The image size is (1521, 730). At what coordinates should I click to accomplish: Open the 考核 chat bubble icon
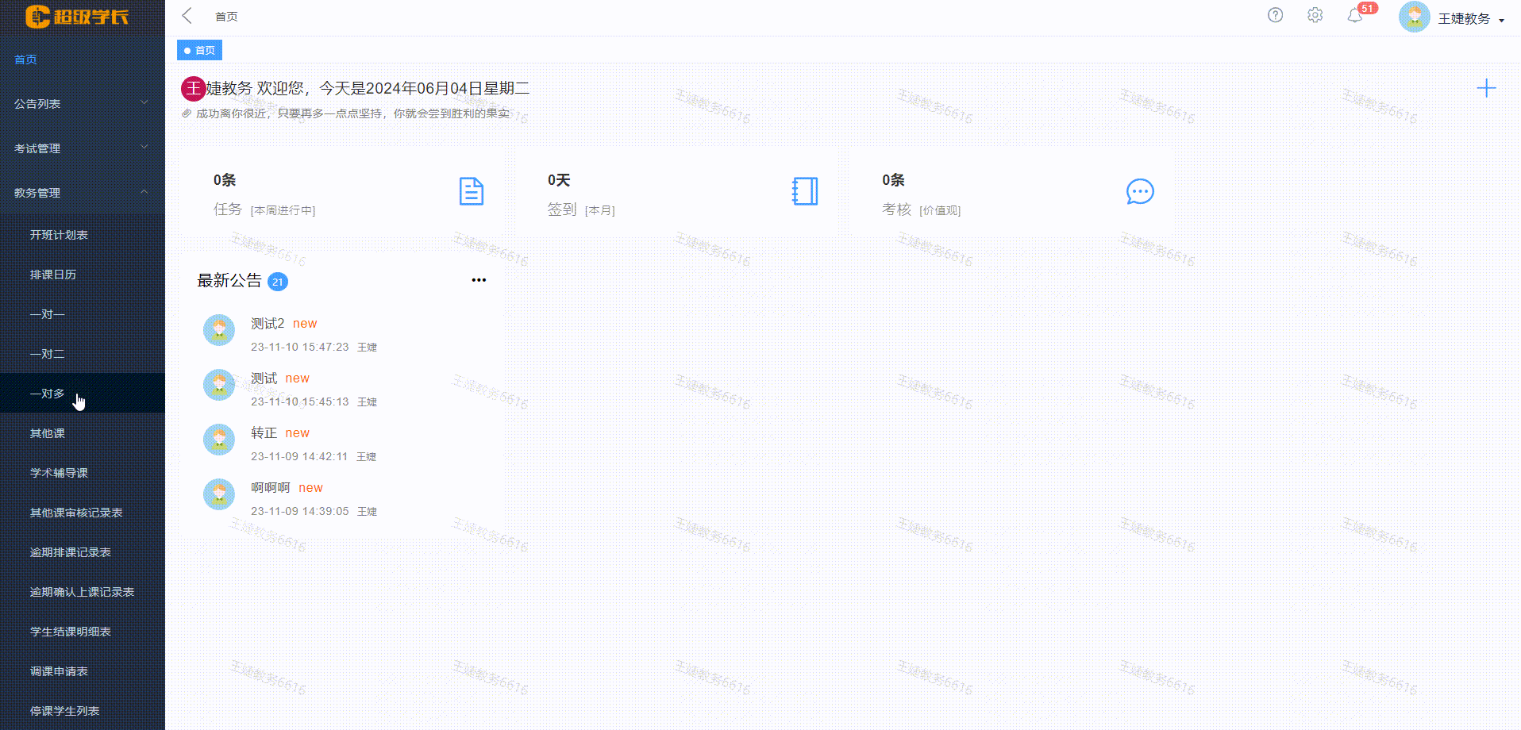[1141, 191]
